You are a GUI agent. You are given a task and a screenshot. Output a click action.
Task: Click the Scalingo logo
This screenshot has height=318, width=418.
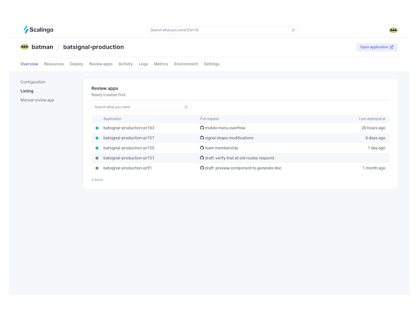(38, 30)
